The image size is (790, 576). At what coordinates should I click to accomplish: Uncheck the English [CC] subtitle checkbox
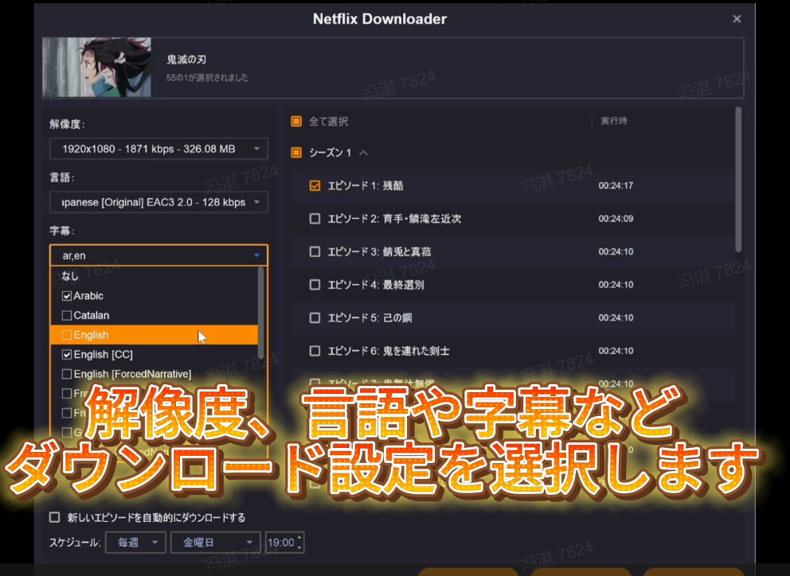click(x=67, y=355)
